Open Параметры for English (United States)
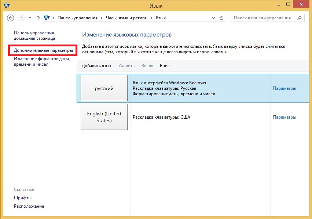The image size is (312, 219). coord(284,117)
